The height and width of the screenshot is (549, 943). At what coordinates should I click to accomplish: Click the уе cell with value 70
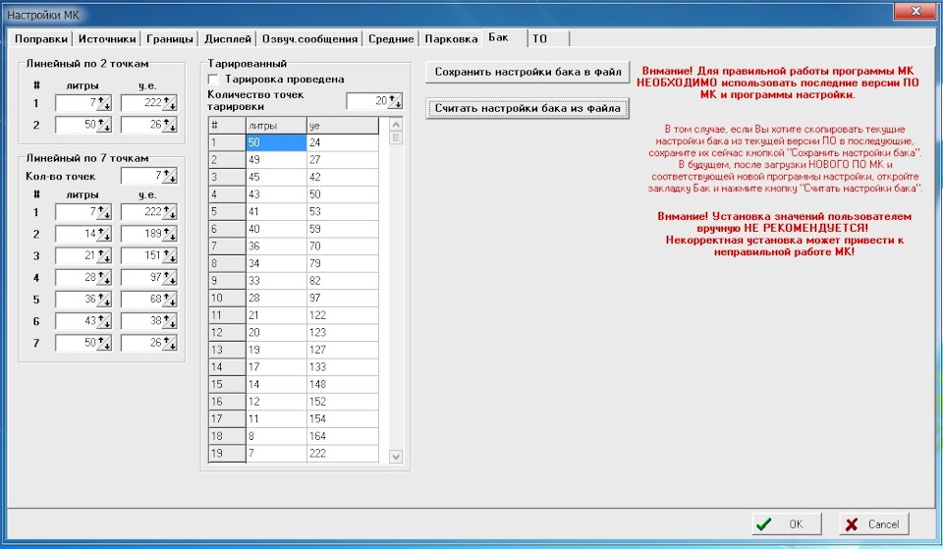(x=343, y=247)
